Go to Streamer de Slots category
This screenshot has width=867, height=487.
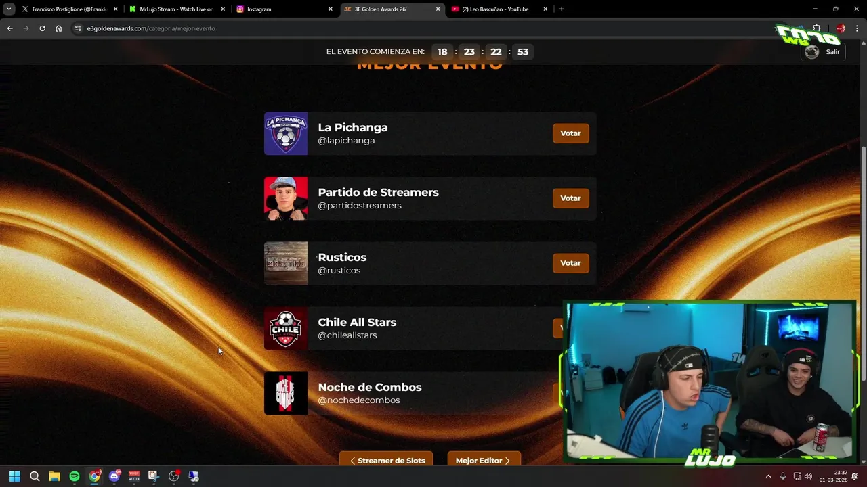pos(387,460)
